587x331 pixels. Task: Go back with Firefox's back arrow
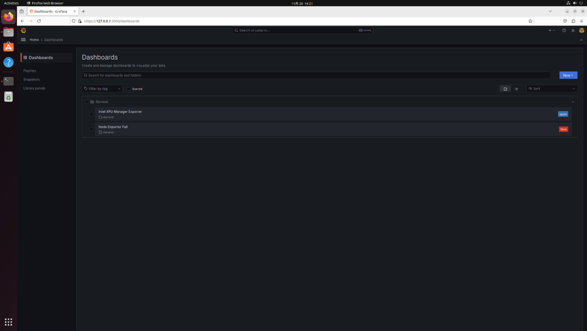click(22, 21)
